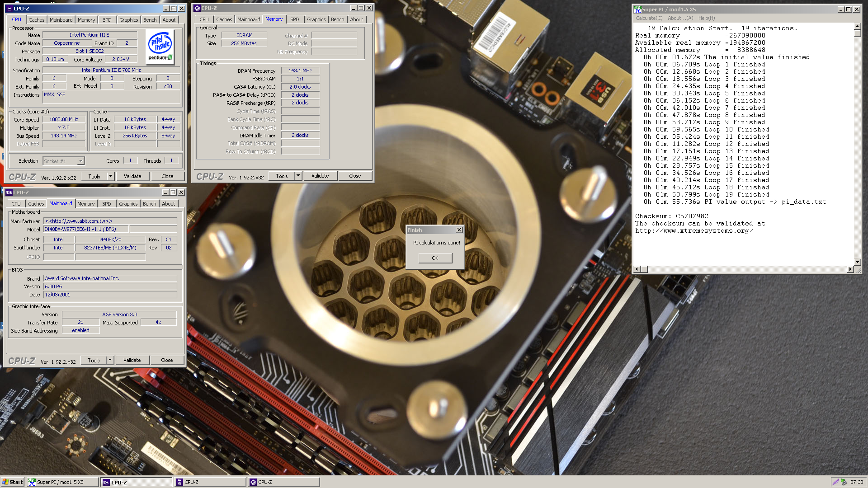868x488 pixels.
Task: Click the Model I440BX-W977 BE6-II field
Action: [x=86, y=229]
